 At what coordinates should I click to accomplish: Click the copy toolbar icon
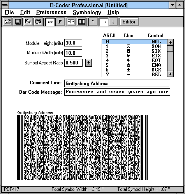click(28, 22)
